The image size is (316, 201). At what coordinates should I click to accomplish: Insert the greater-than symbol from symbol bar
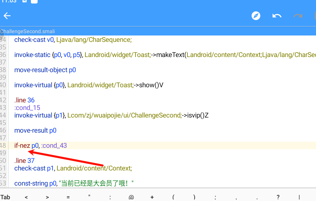point(47,197)
